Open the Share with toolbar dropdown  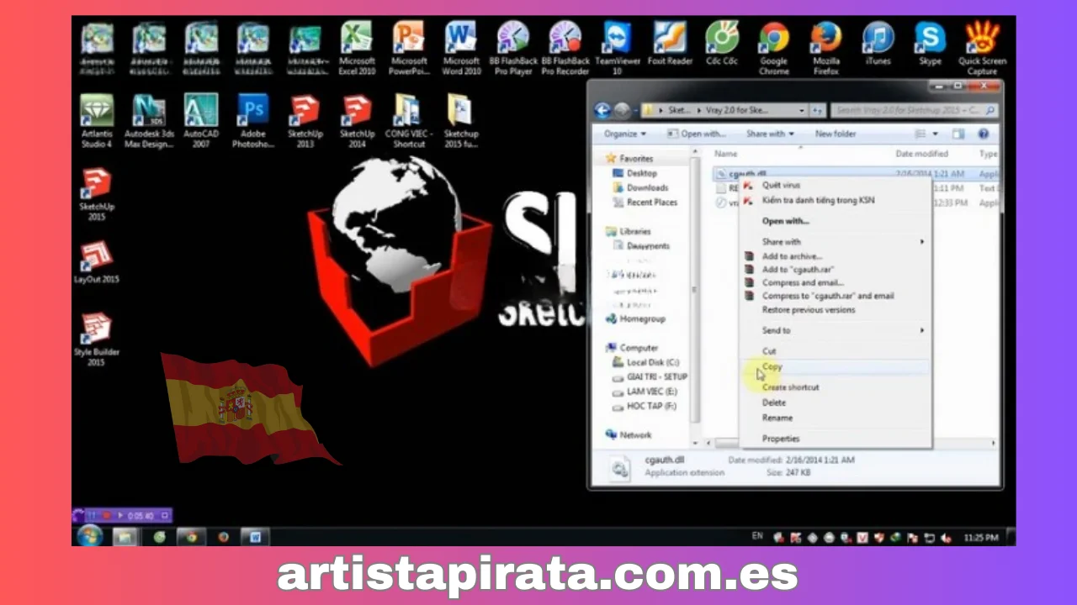tap(770, 134)
